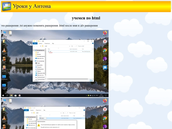Click "Этот компьютер" tree item in upper screenshot
This screenshot has width=172, height=129.
click(x=39, y=61)
